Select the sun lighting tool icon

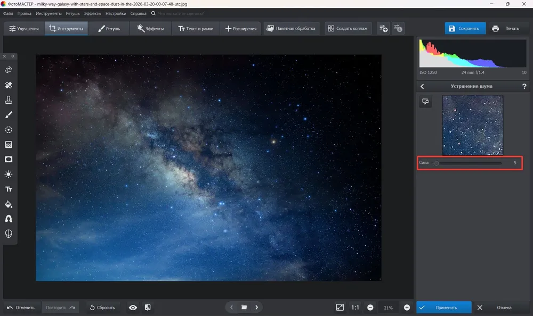point(9,174)
